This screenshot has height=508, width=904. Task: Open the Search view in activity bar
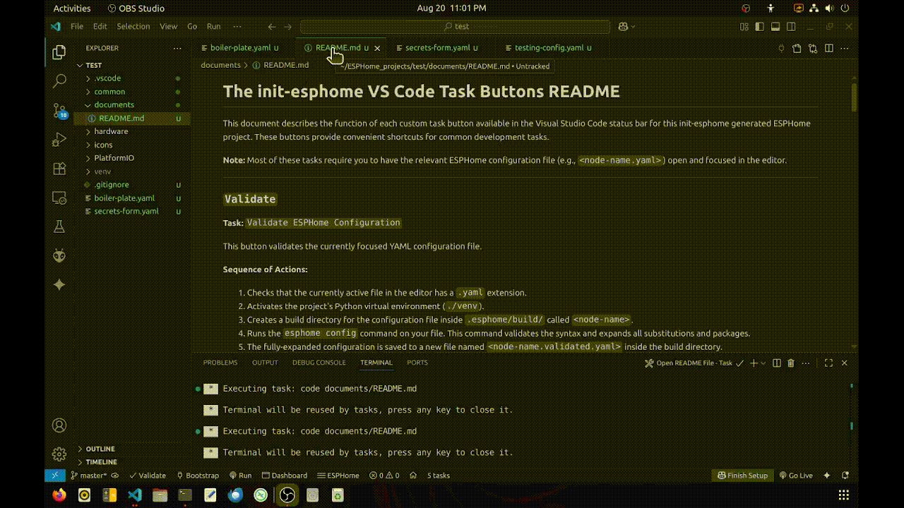59,81
